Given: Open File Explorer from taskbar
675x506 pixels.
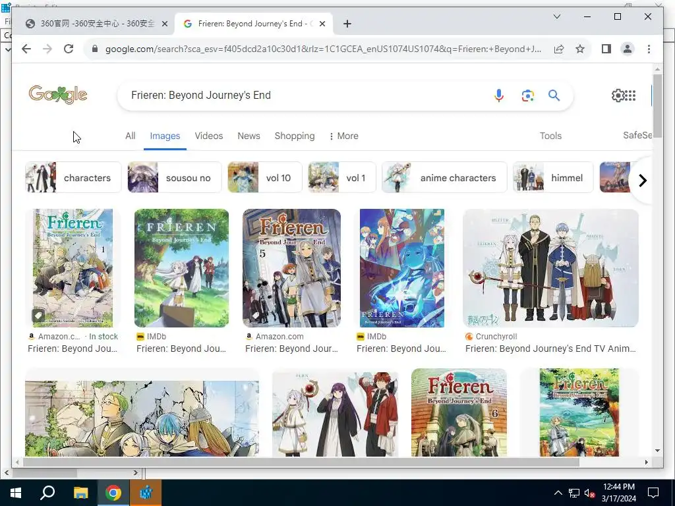Looking at the screenshot, I should (x=80, y=493).
